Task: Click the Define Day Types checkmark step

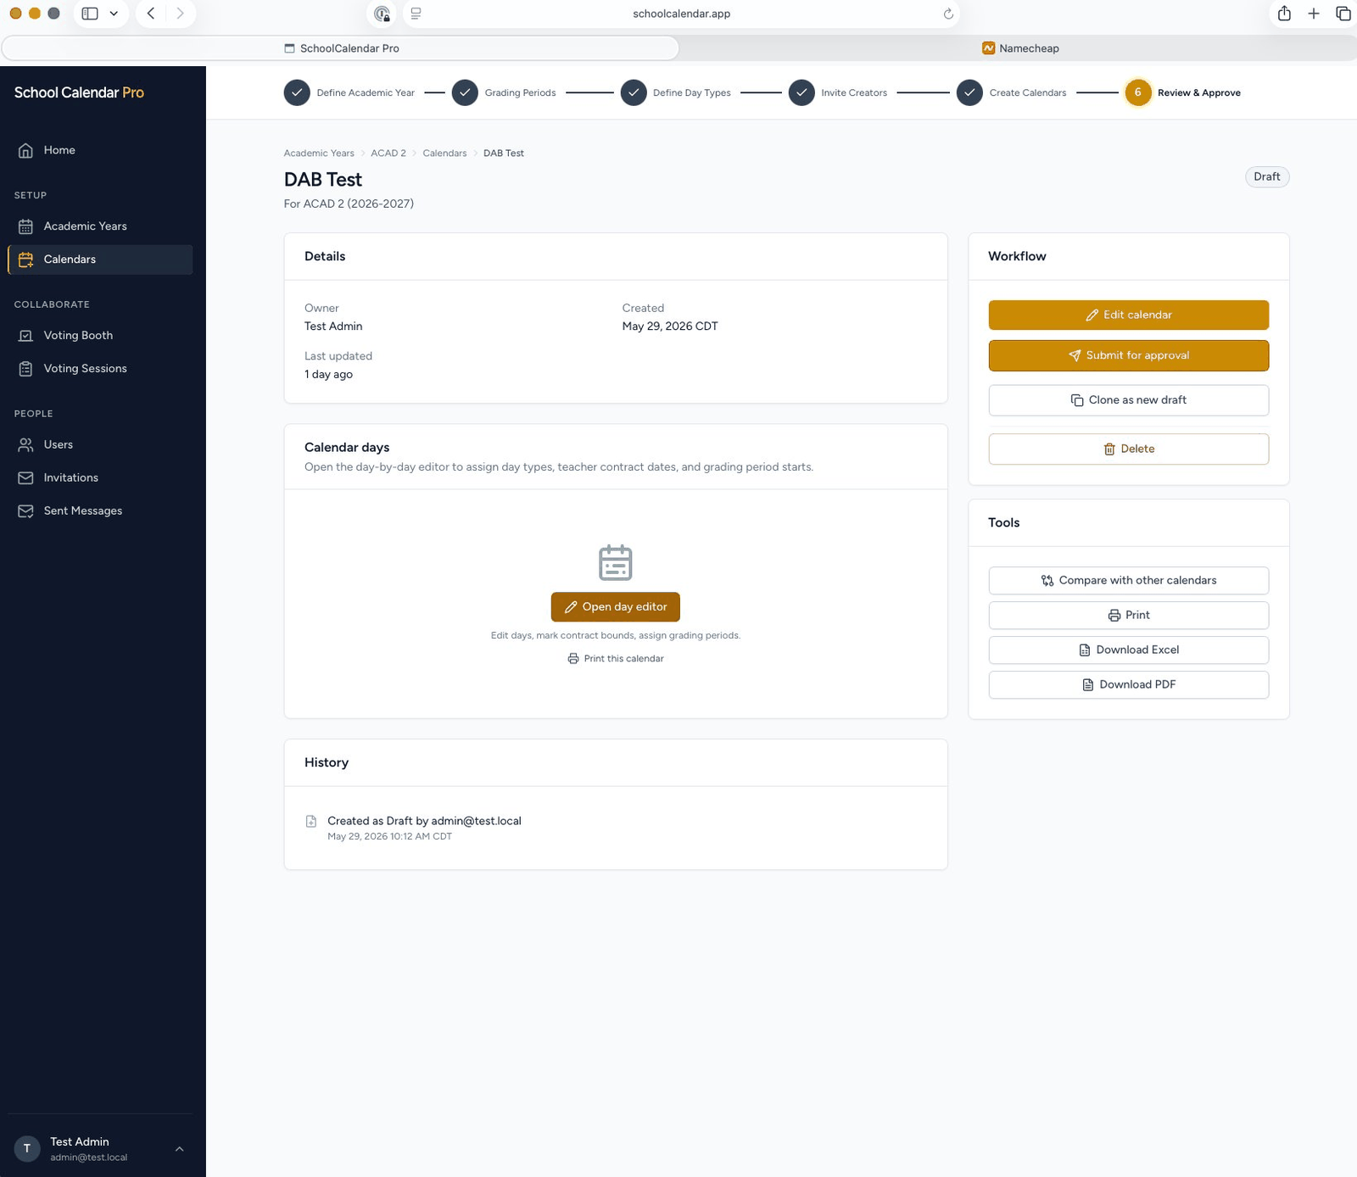Action: point(634,92)
